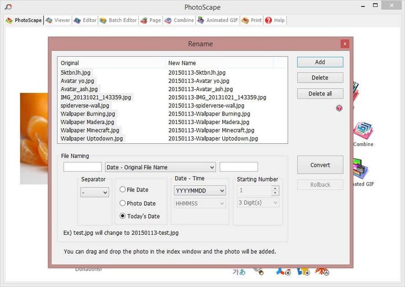This screenshot has width=405, height=287.
Task: Open the HHMMSS time format dropdown
Action: pyautogui.click(x=200, y=204)
